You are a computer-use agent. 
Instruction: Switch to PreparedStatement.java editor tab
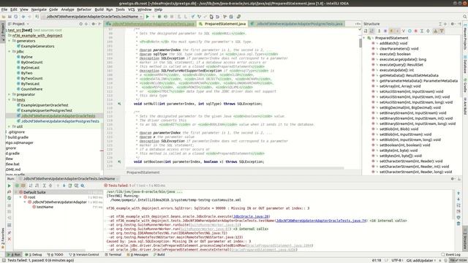(222, 24)
